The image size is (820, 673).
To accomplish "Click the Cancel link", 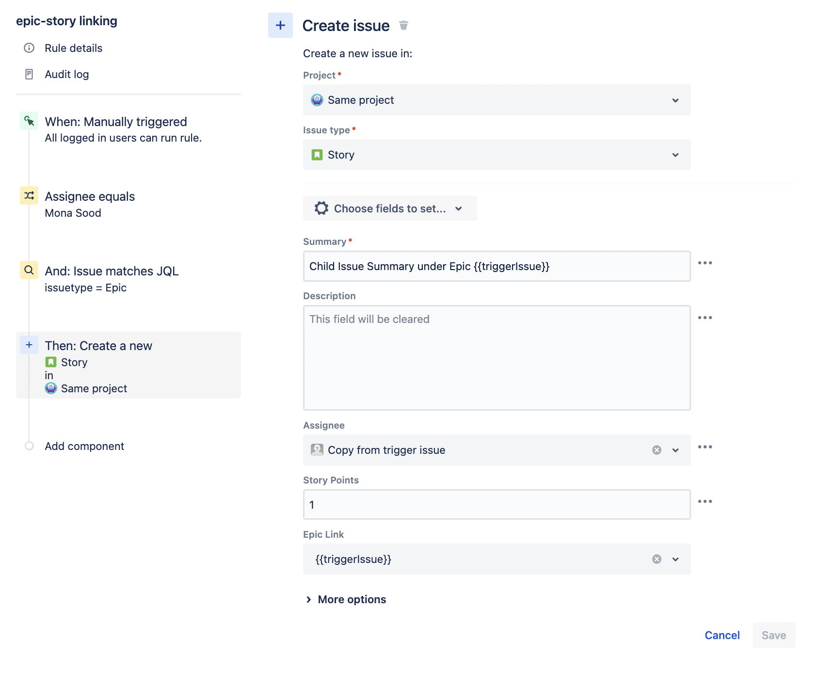I will pyautogui.click(x=722, y=635).
